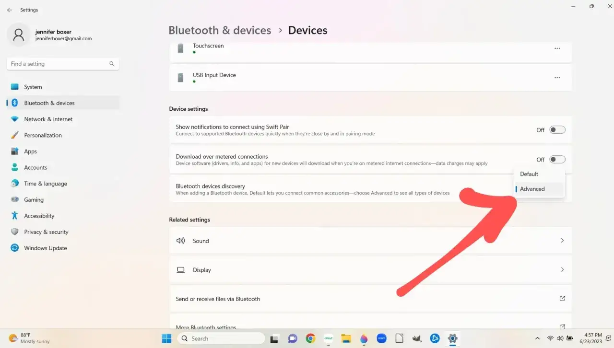Open Windows Update via its sidebar icon

point(15,248)
